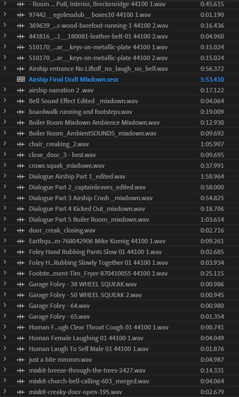This screenshot has width=239, height=397.
Task: Click the waveform icon of Bell Sound Effect Edited _mixdown.wav
Action: coord(21,102)
